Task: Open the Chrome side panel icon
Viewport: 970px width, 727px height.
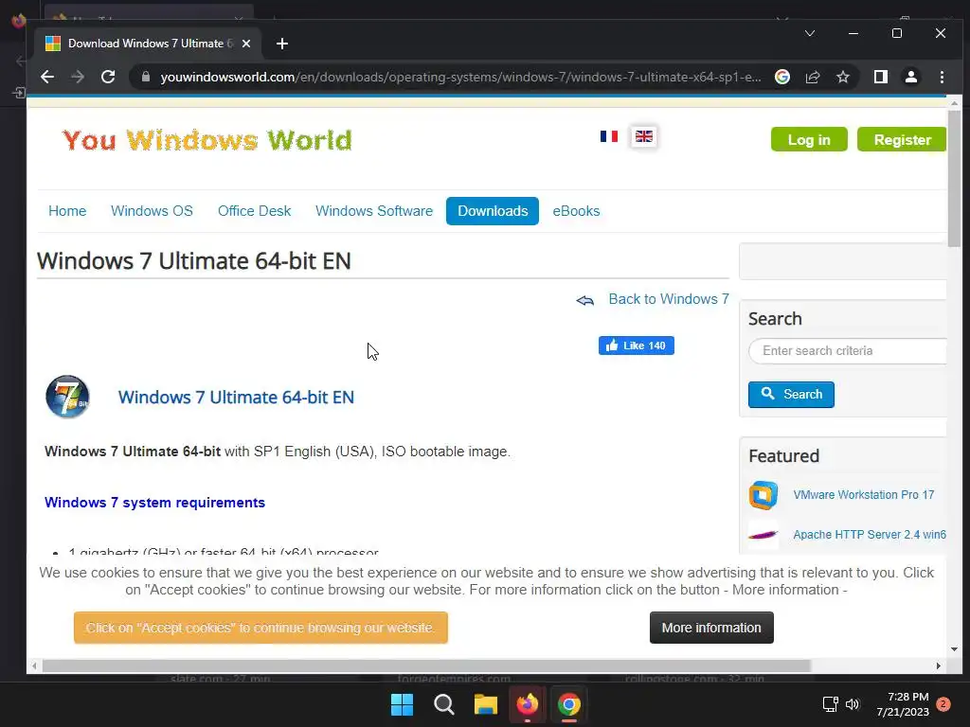Action: click(880, 77)
